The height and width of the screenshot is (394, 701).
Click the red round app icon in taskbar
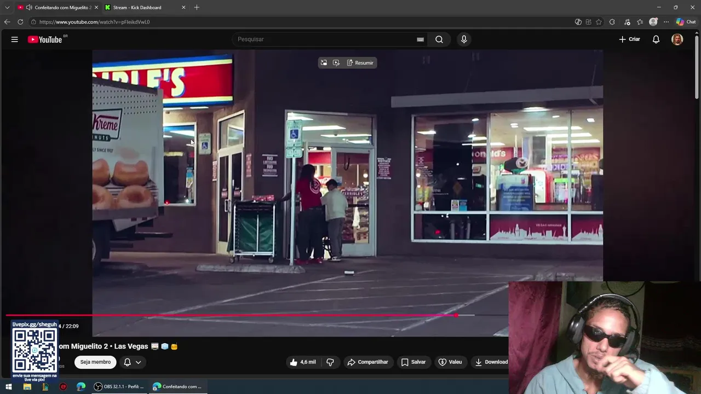click(63, 387)
